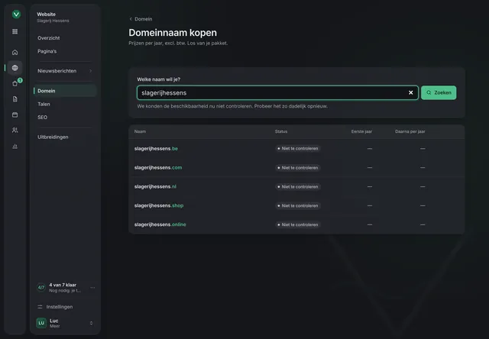Open the calendar icon in the rail

coord(15,115)
